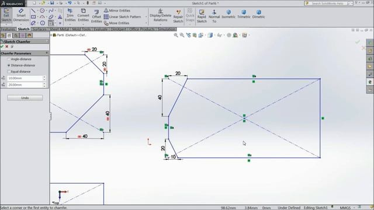Switch to Dimetric view

(x=258, y=14)
